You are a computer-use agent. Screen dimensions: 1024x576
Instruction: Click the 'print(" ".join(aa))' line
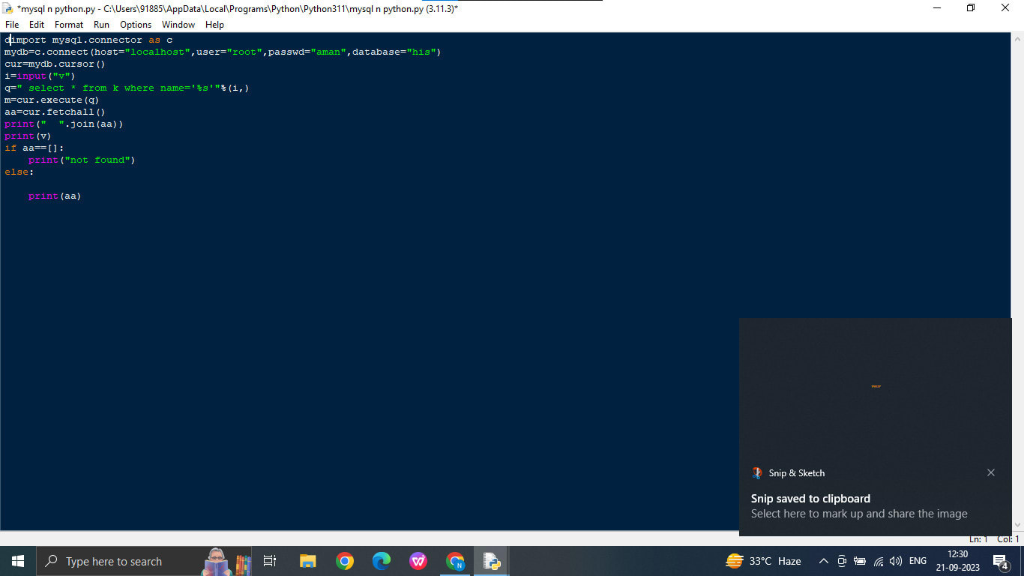(x=64, y=124)
